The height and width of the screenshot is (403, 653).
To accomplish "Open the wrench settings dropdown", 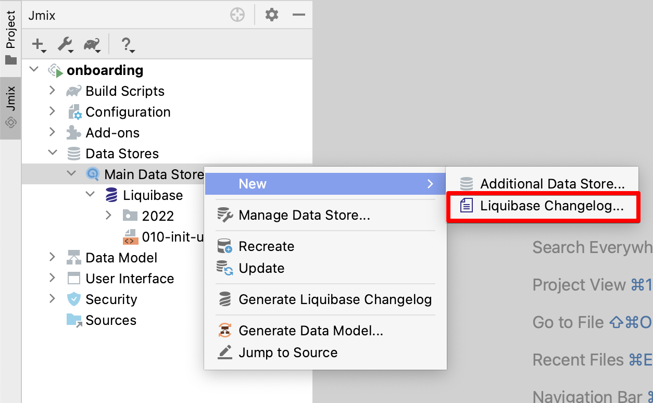I will pyautogui.click(x=66, y=45).
